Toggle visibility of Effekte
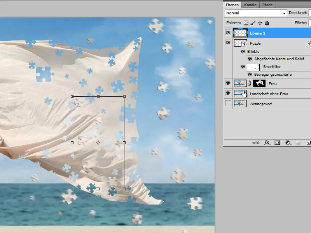Viewport: 311px width, 233px height. coord(243,52)
